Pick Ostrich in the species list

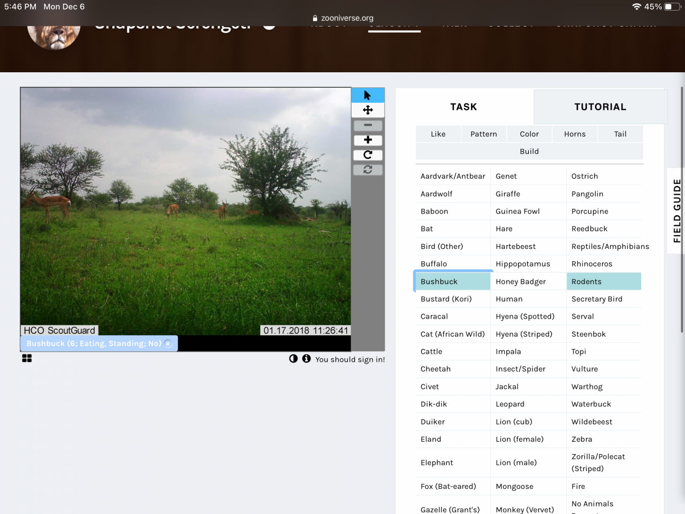(x=604, y=176)
